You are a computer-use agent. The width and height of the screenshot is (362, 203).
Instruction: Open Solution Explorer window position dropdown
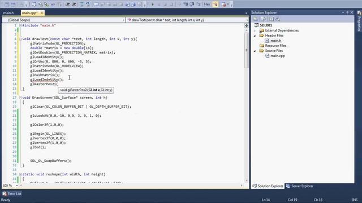click(343, 12)
